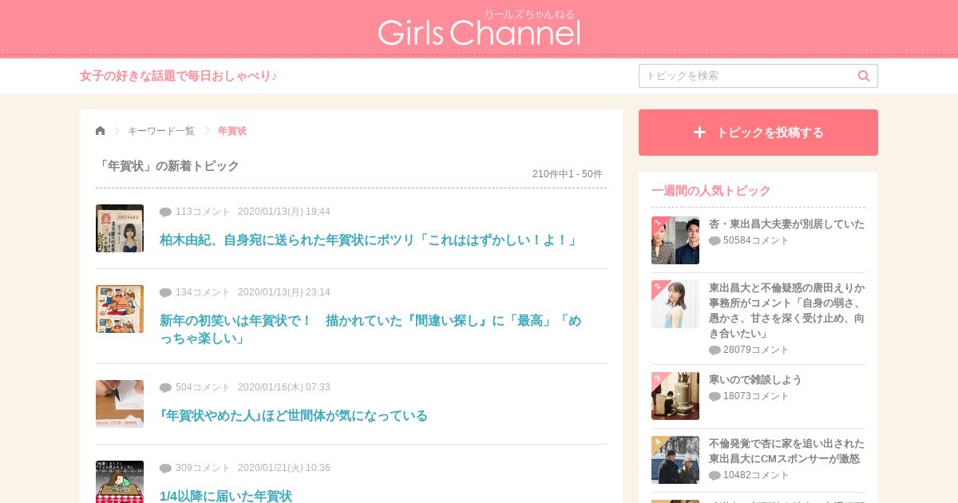Click the 28079コメント count
Viewport: 958px width, 503px height.
tap(756, 350)
